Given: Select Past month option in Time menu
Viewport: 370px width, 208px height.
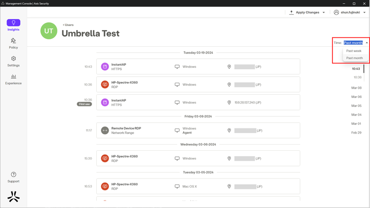Looking at the screenshot, I should click(356, 58).
